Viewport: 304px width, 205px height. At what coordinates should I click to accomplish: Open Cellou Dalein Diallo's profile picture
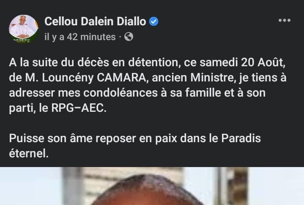(x=24, y=29)
